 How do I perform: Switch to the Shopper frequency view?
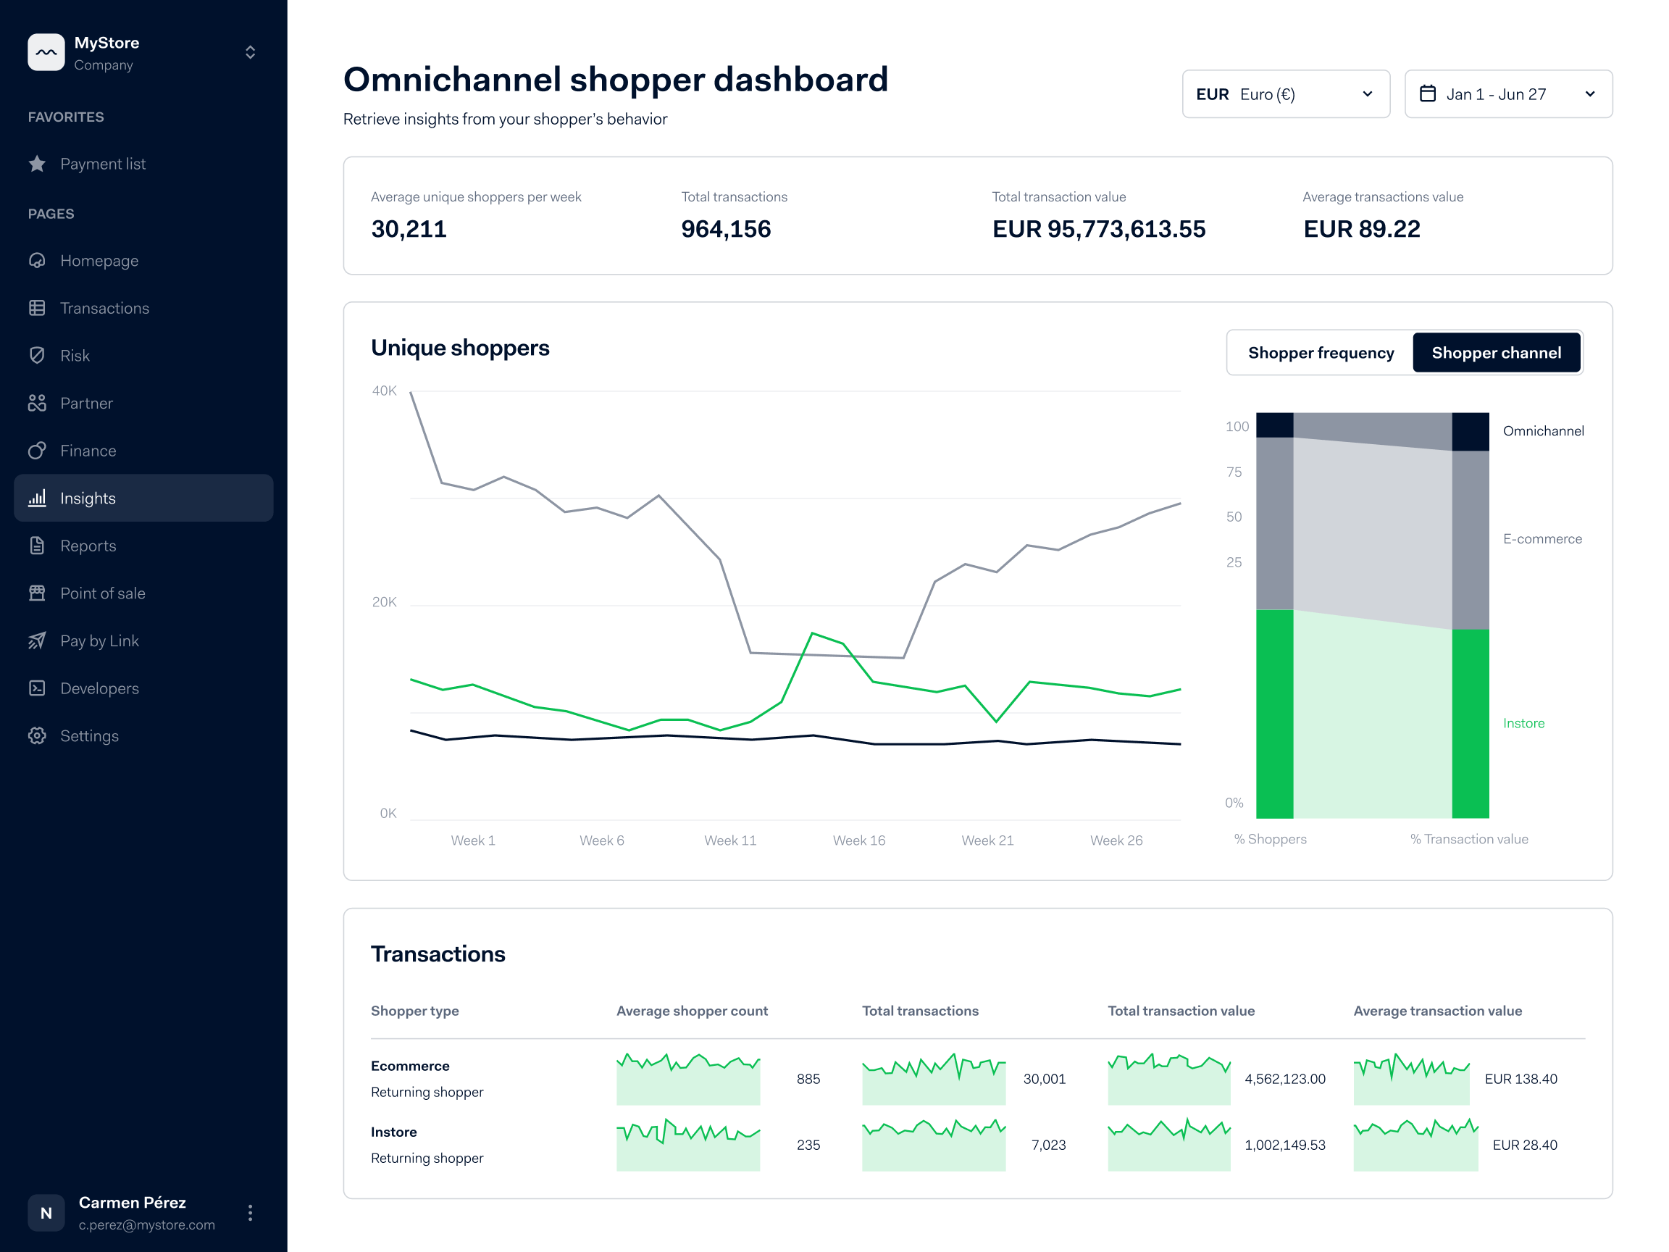pyautogui.click(x=1320, y=352)
